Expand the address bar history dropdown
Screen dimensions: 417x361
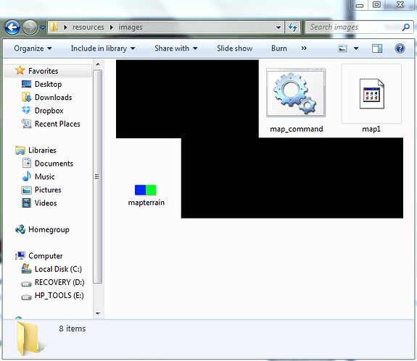tap(278, 27)
